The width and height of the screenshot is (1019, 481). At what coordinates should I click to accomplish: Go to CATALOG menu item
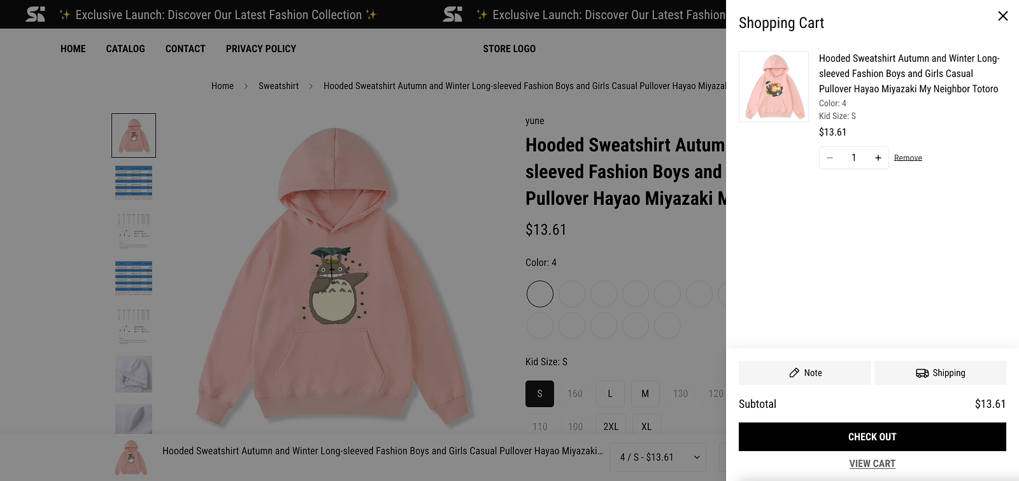(125, 49)
